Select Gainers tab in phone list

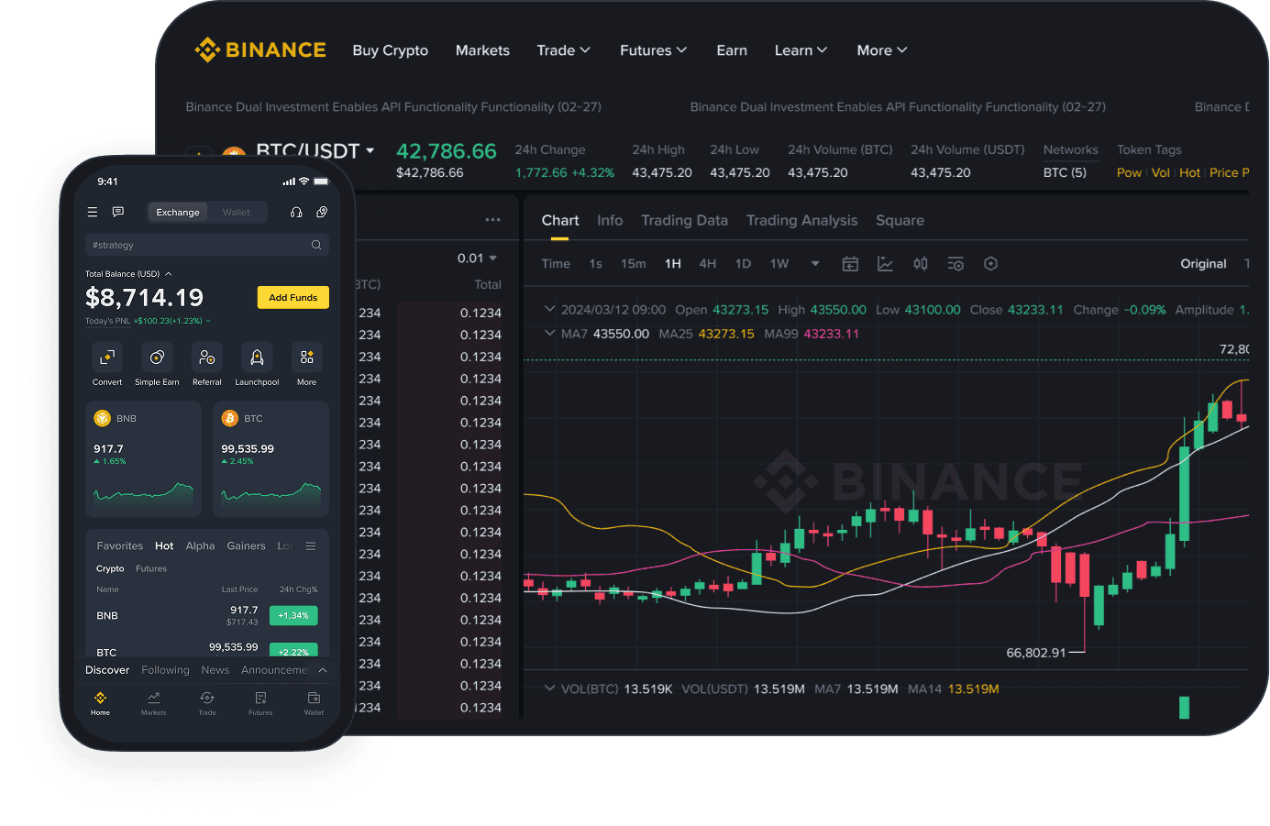[247, 545]
